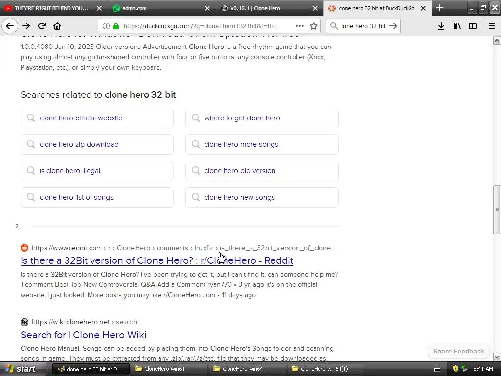The image size is (501, 376).
Task: Go back using the browser back arrow
Action: 10,26
